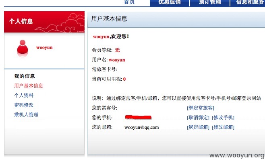The image size is (265, 159).
Task: Open the 信息和服务 navigation tab
Action: pyautogui.click(x=250, y=2)
